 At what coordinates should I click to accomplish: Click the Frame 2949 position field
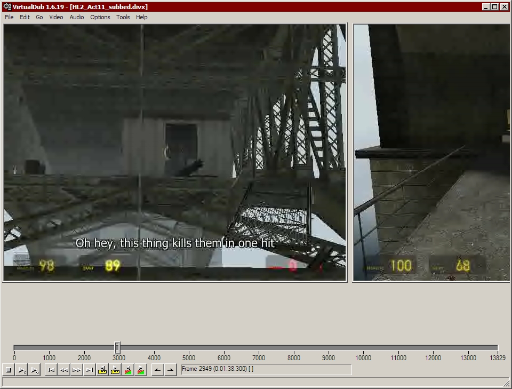pyautogui.click(x=267, y=369)
